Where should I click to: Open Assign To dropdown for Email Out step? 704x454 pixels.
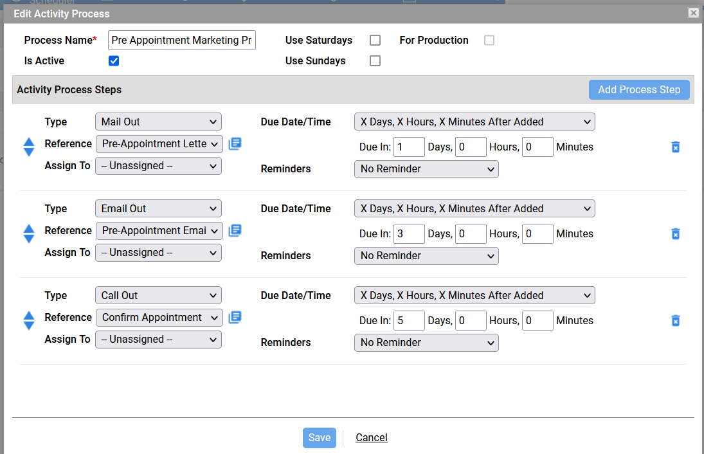[x=159, y=252]
